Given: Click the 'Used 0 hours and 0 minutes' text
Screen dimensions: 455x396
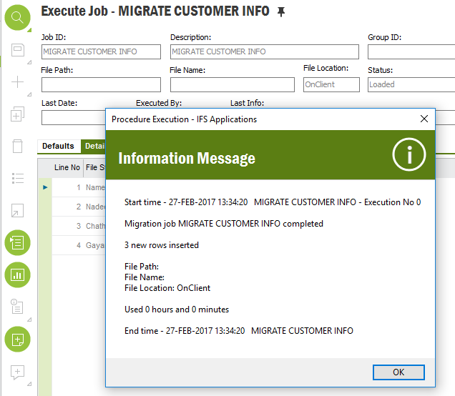Looking at the screenshot, I should pos(177,310).
